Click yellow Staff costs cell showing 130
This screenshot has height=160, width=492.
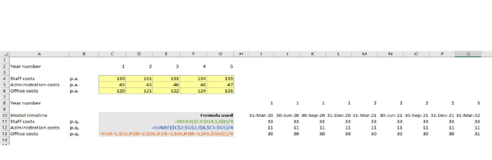(x=113, y=78)
